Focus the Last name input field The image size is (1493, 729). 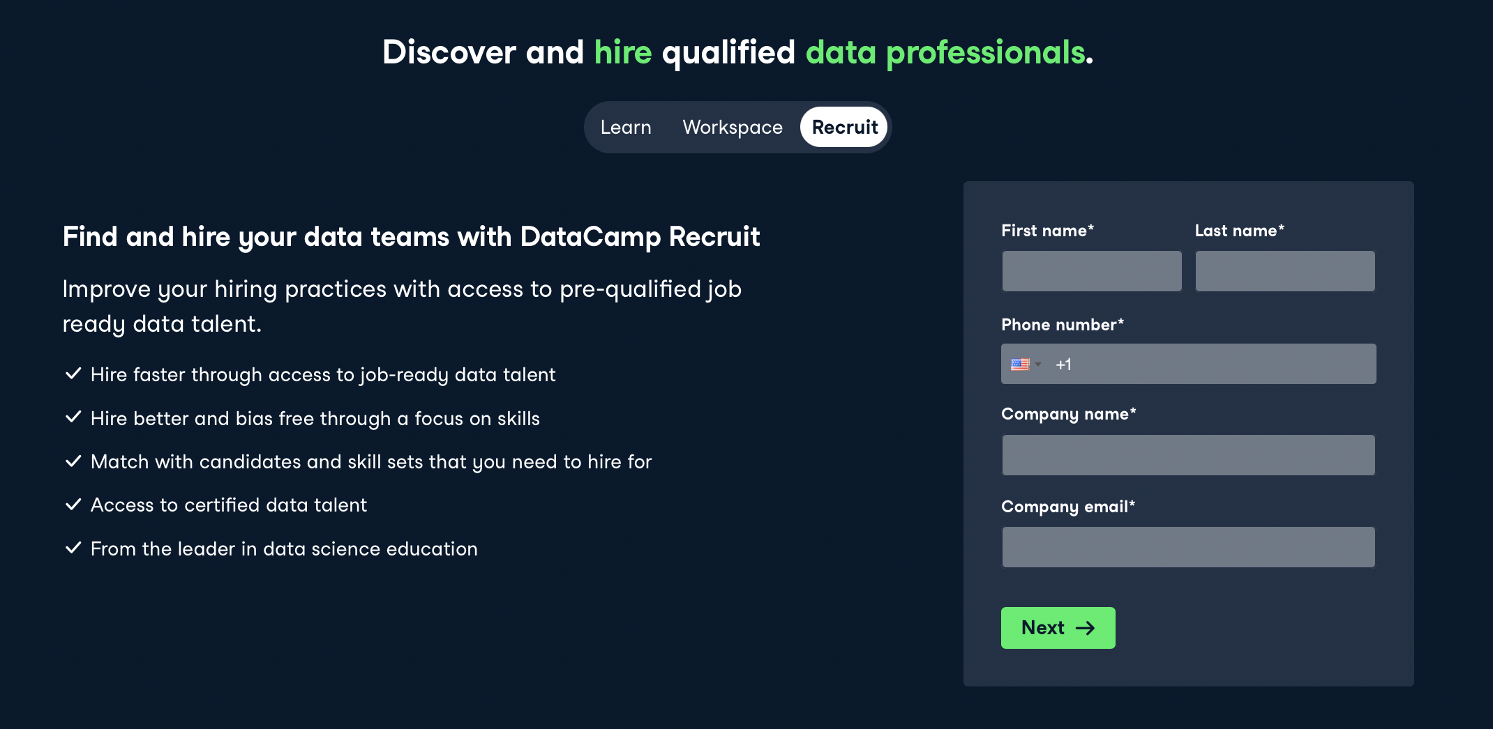point(1284,271)
